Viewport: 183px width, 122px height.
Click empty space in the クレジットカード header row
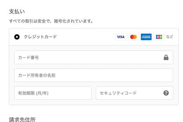pyautogui.click(x=85, y=37)
